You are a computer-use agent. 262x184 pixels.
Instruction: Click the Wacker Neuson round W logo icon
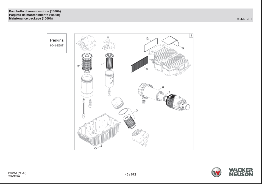click(216, 172)
